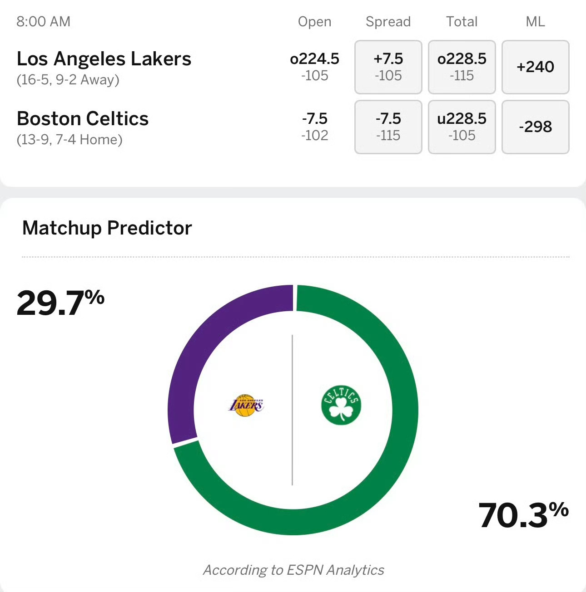Click the Total column header
586x592 pixels.
(x=462, y=22)
